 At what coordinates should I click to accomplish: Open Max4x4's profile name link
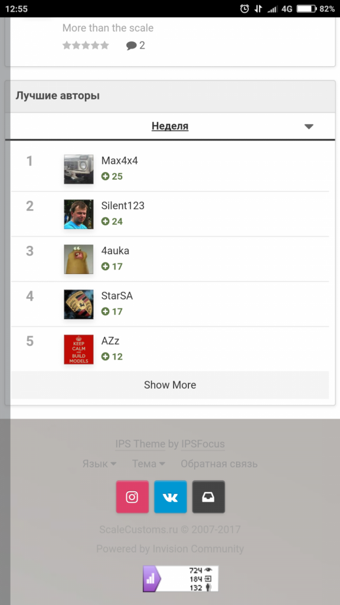click(121, 160)
